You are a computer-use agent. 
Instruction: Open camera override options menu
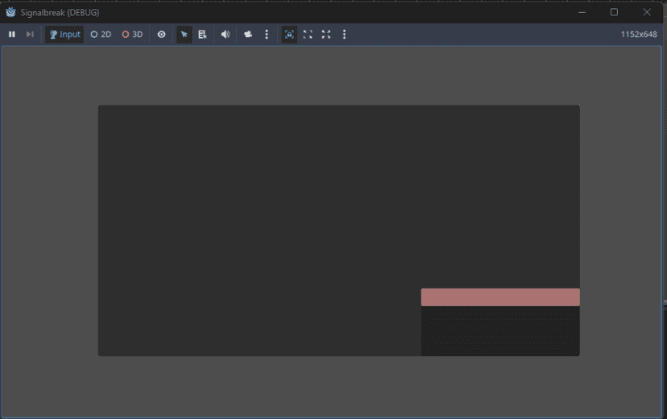tap(267, 35)
